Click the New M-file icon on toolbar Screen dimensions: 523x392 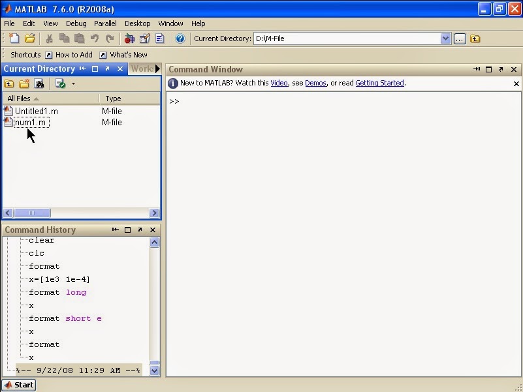[x=14, y=38]
